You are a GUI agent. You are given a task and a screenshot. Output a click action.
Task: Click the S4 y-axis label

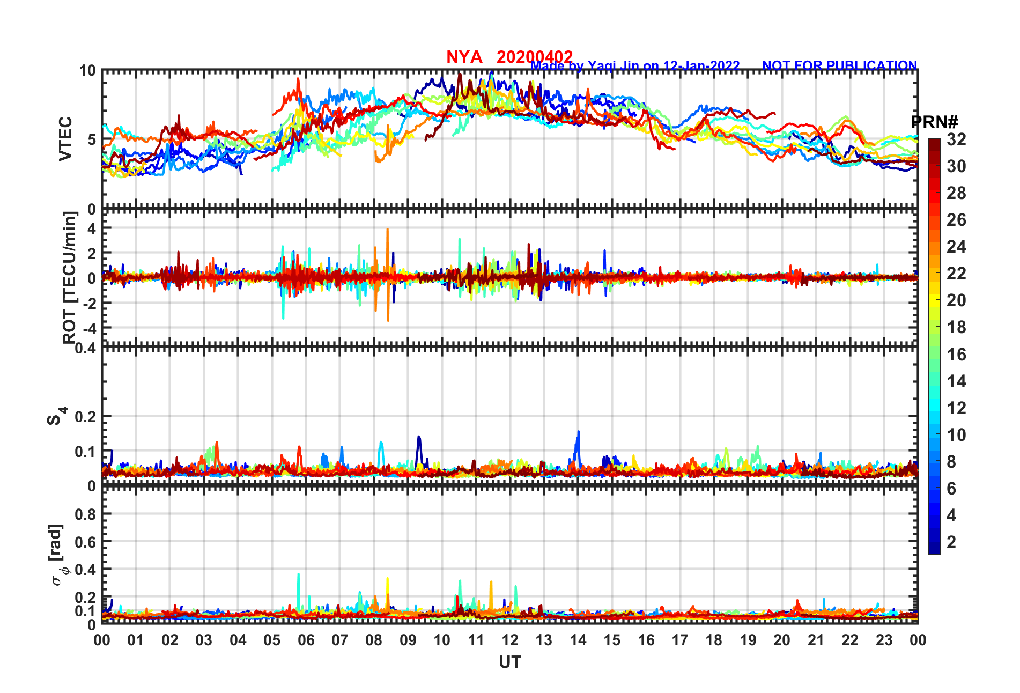(56, 416)
